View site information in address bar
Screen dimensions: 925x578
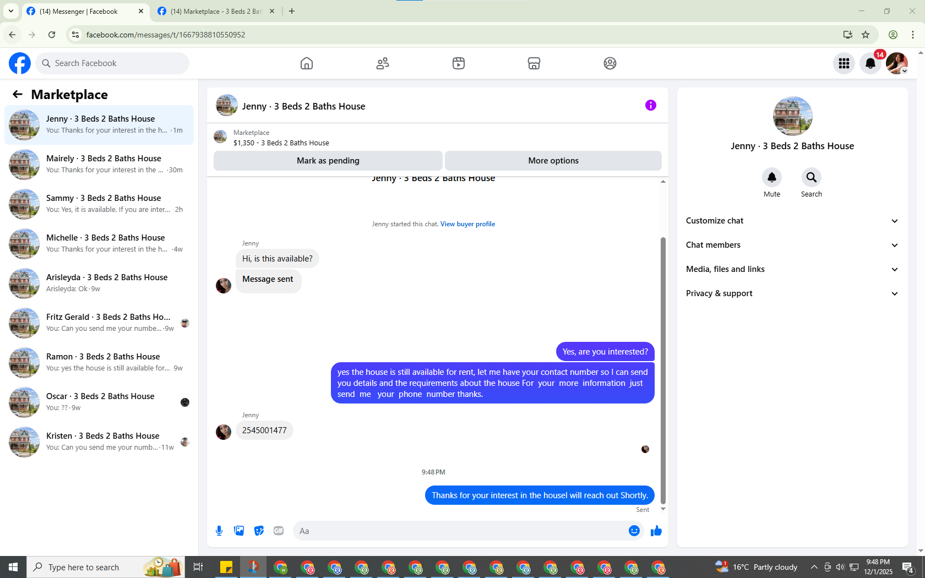[75, 35]
